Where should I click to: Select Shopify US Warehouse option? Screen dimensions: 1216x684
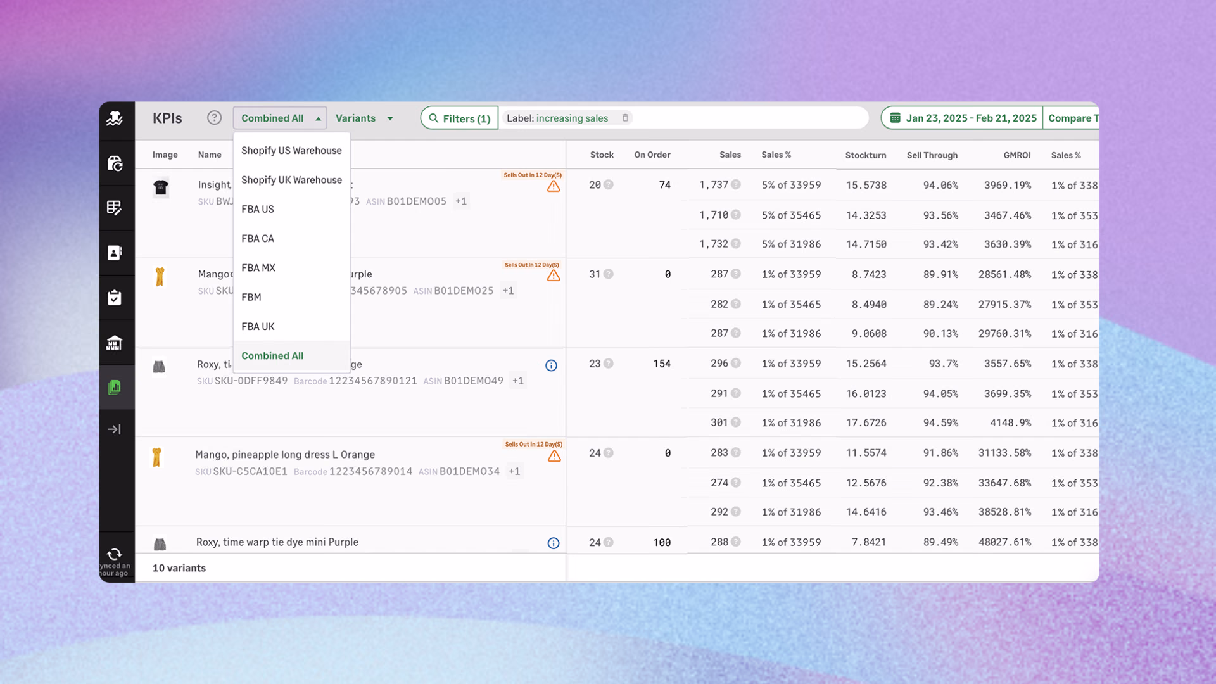(291, 150)
